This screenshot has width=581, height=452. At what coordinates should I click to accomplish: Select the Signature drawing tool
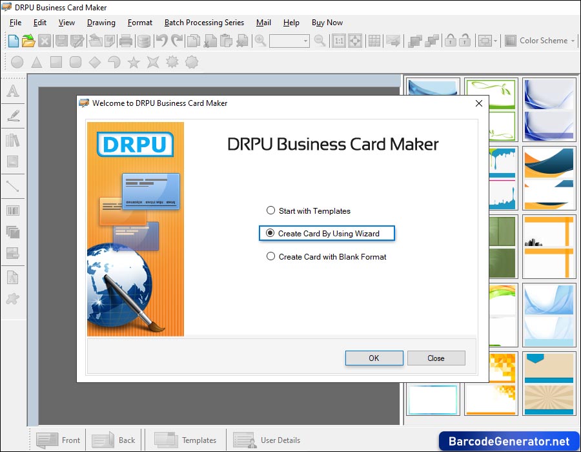[x=13, y=116]
